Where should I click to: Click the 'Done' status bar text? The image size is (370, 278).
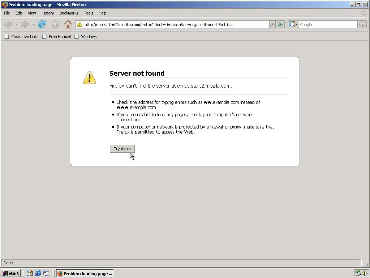(x=8, y=263)
